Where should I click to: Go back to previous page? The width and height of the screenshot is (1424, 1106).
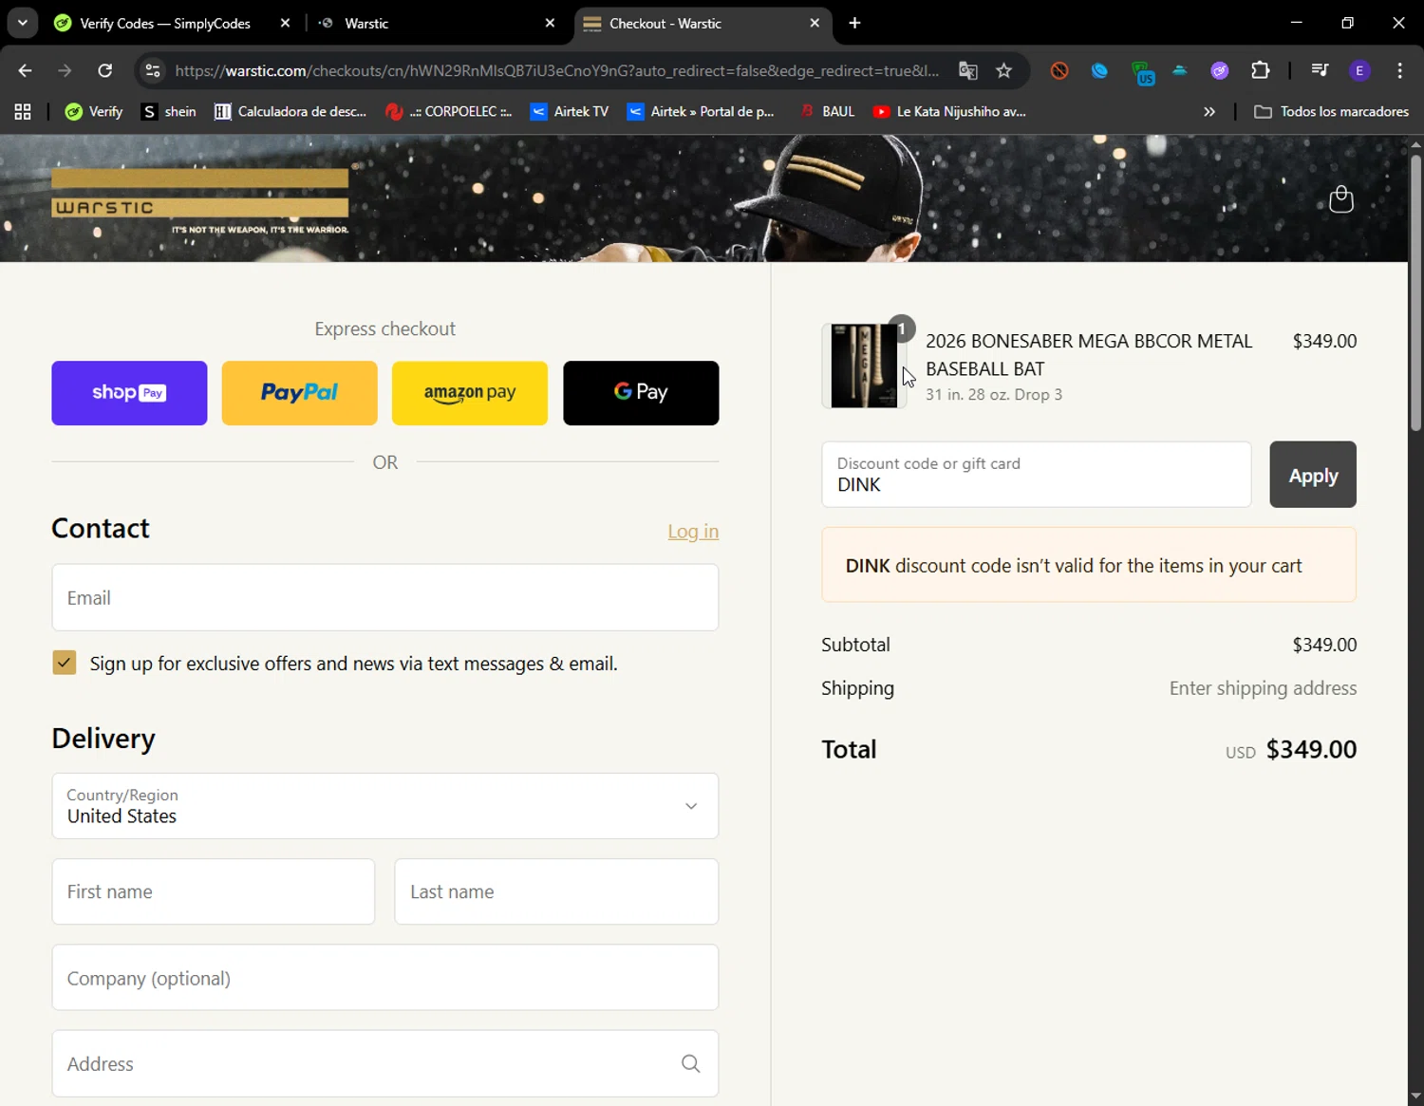[x=25, y=70]
